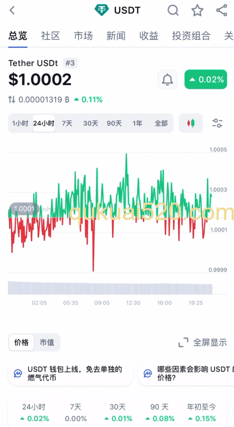
Task: Open search with magnifier icon
Action: [x=173, y=10]
